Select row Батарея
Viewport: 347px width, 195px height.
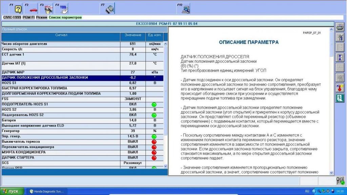(x=82, y=120)
